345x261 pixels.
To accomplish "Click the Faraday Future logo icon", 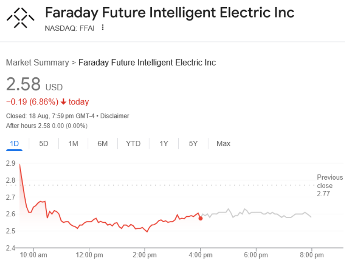I will point(21,17).
